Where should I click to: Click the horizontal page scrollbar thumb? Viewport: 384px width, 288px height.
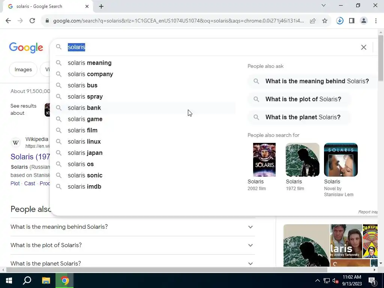166,270
